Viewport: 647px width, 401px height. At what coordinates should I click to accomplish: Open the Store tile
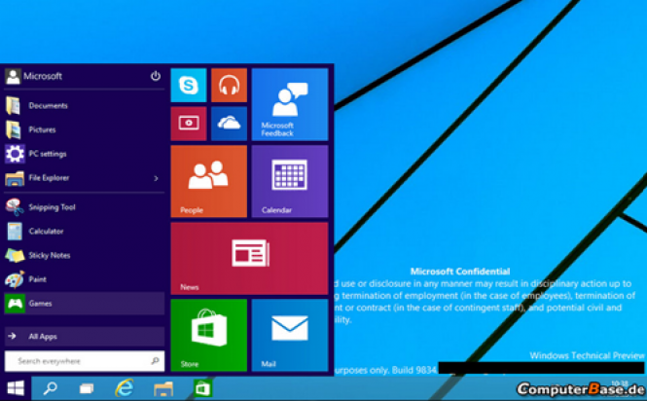tap(209, 336)
